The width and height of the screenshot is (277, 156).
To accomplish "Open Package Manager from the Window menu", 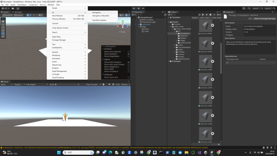I will tap(59, 40).
